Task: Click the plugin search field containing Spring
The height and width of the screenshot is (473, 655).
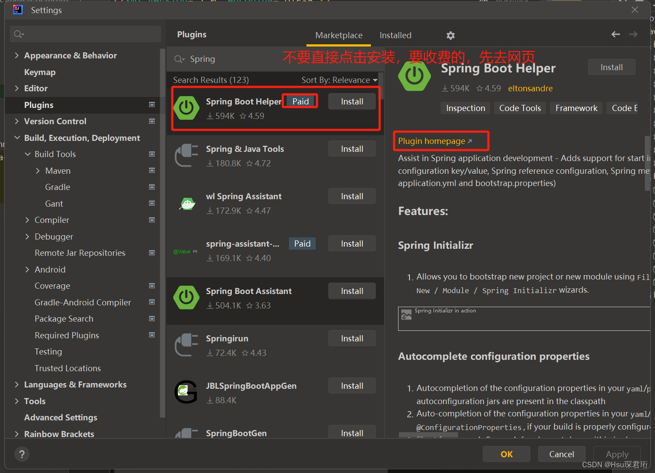Action: [x=276, y=59]
